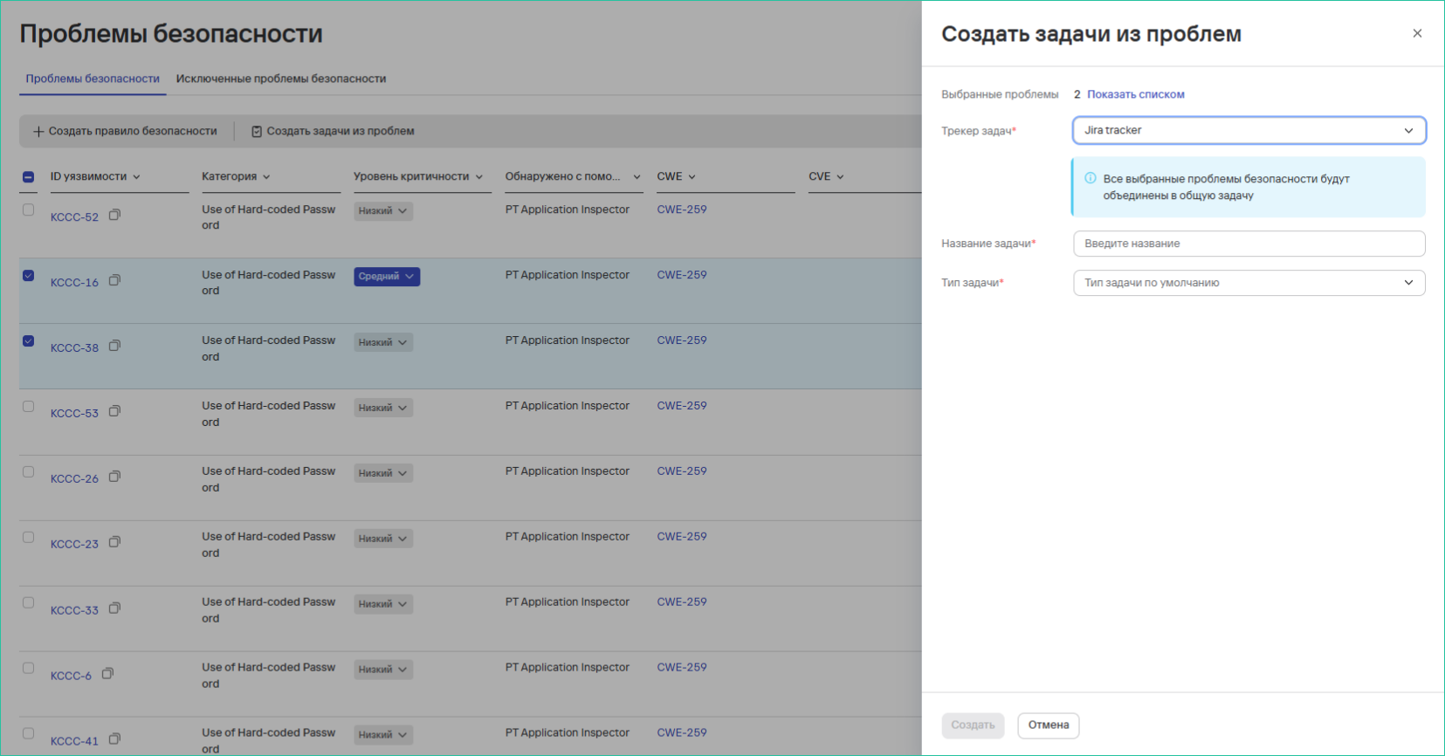Open the Jira tracker dropdown
The width and height of the screenshot is (1445, 756).
click(1249, 130)
